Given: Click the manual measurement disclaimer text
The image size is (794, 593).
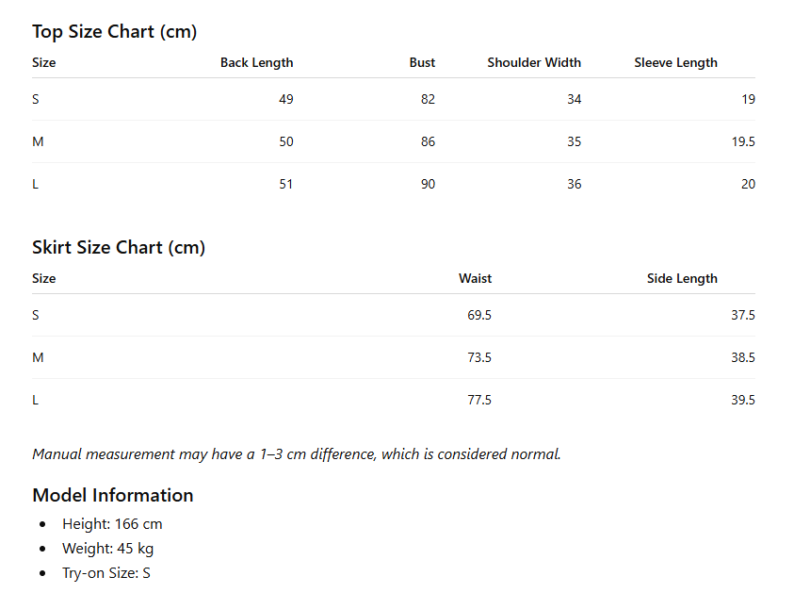Looking at the screenshot, I should [297, 454].
